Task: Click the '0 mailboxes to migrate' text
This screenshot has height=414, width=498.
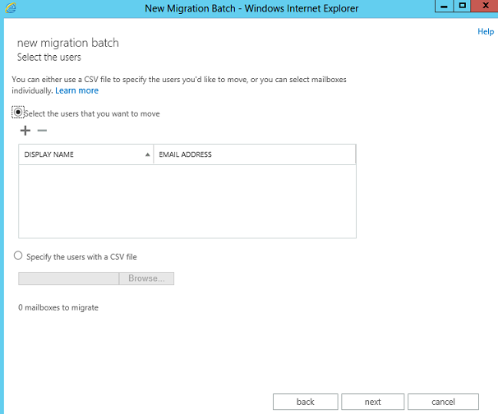Action: tap(58, 308)
